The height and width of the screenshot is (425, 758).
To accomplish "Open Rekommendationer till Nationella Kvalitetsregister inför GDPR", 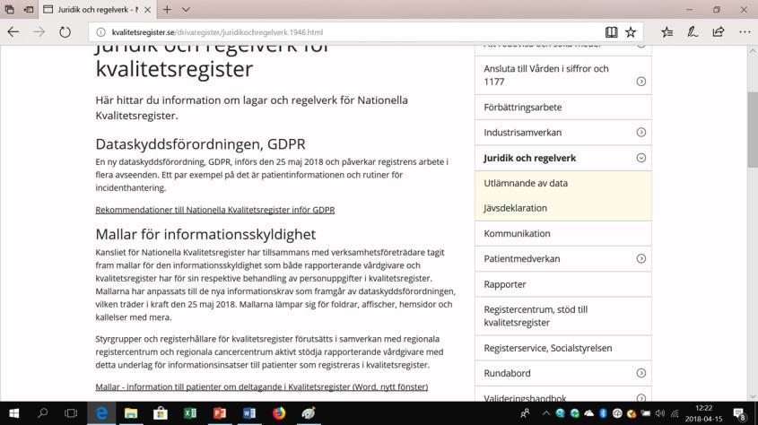I will (x=215, y=210).
